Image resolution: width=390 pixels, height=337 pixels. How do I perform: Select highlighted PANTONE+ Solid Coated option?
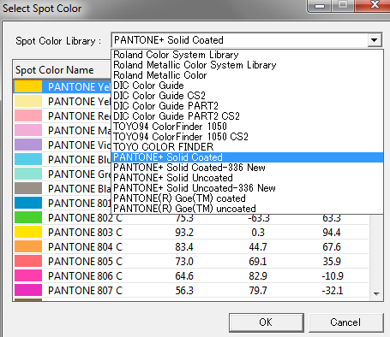tap(247, 157)
